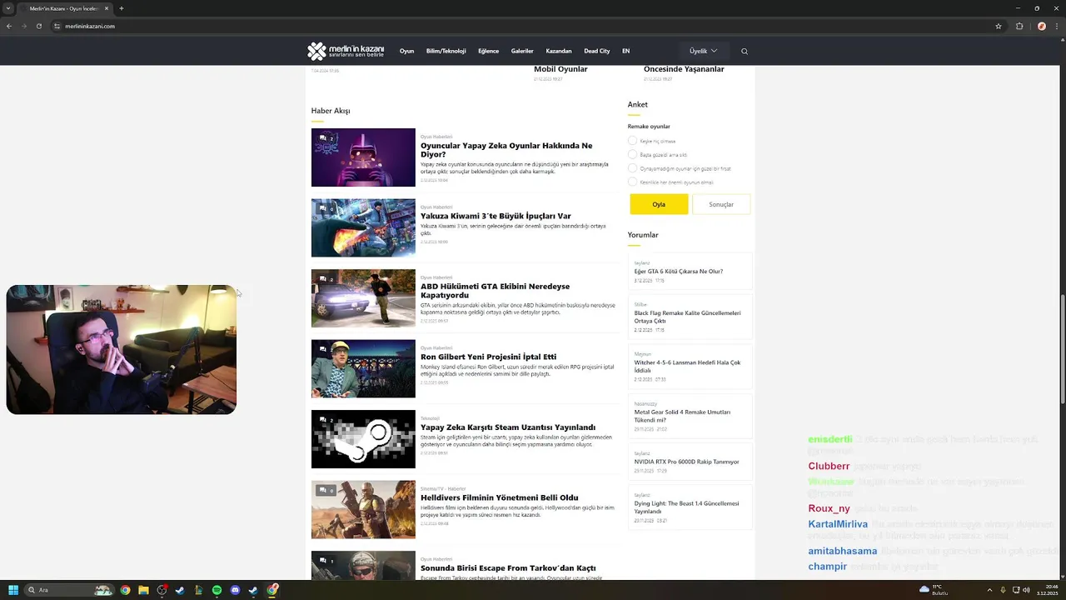
Task: Reload the page with the refresh icon
Action: (37, 26)
